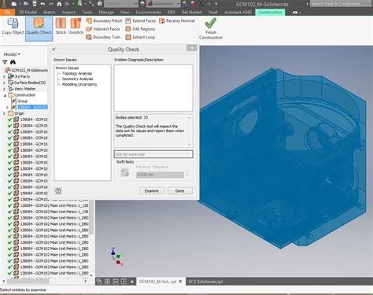Screen dimensions: 373x295
Task: Select the Stitch surface tool
Action: coord(61,27)
